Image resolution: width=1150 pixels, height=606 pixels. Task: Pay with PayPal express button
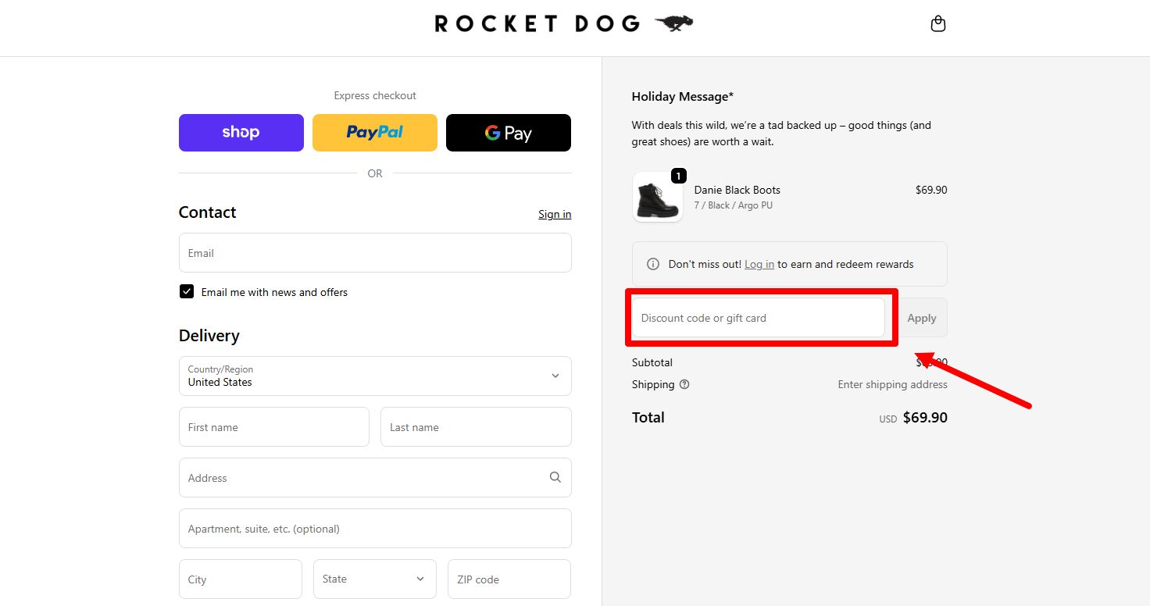pos(375,133)
